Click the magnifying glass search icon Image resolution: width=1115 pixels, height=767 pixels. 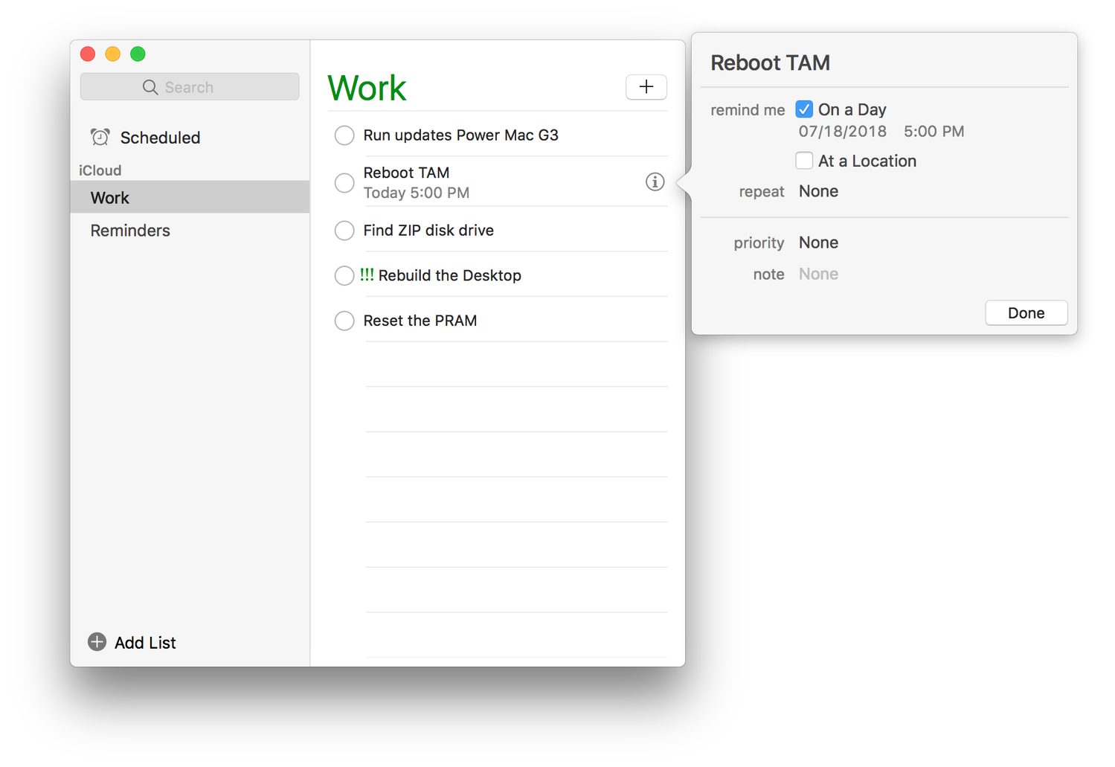(x=150, y=87)
